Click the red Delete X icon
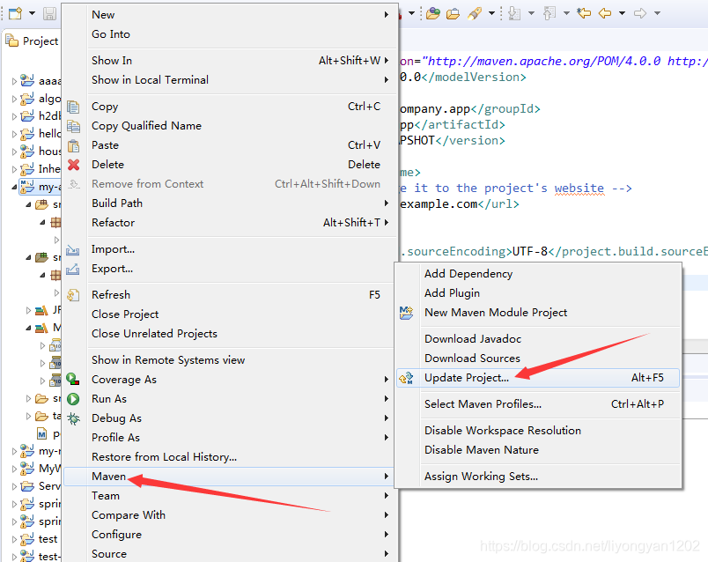708x562 pixels. [74, 165]
